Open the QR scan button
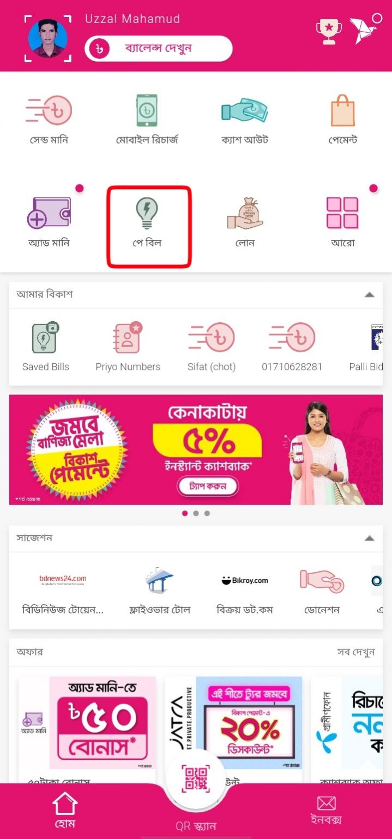This screenshot has width=392, height=839. [196, 779]
